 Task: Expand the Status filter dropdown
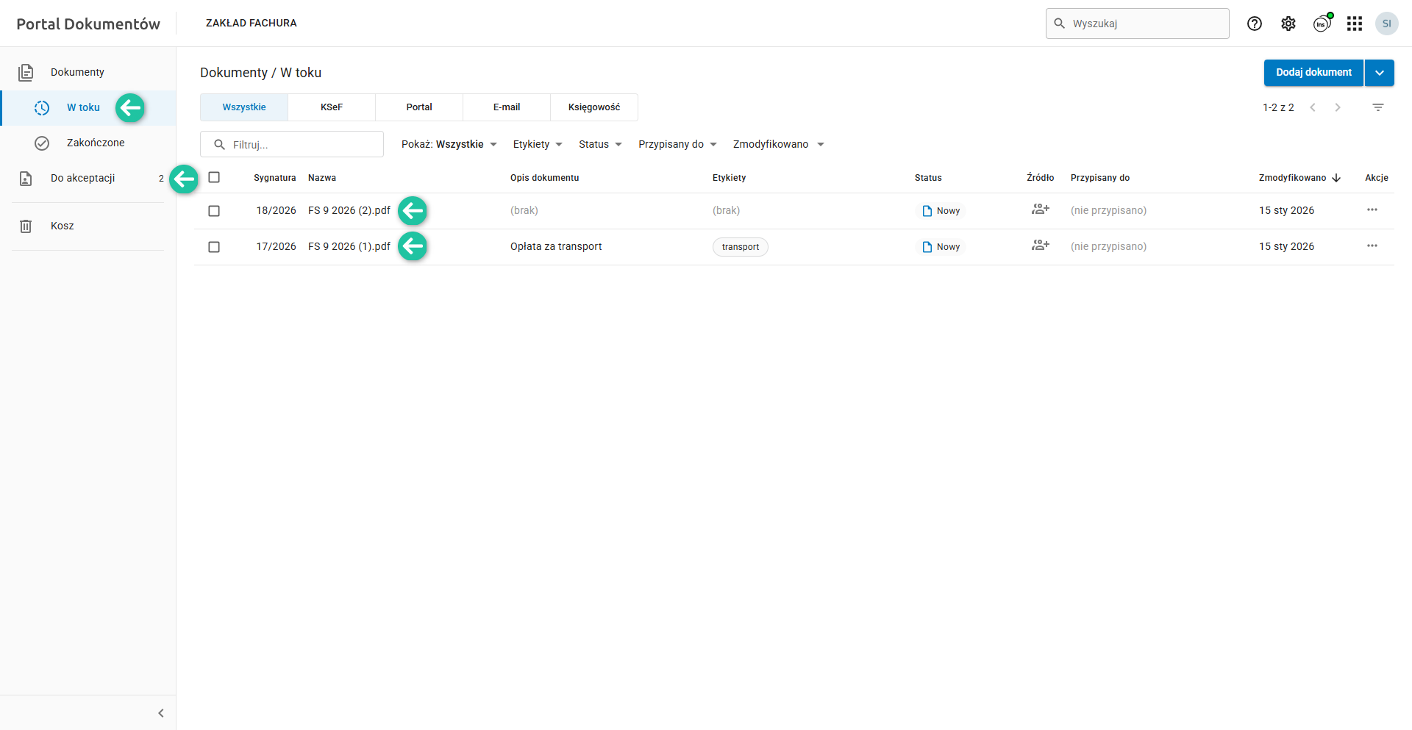600,144
